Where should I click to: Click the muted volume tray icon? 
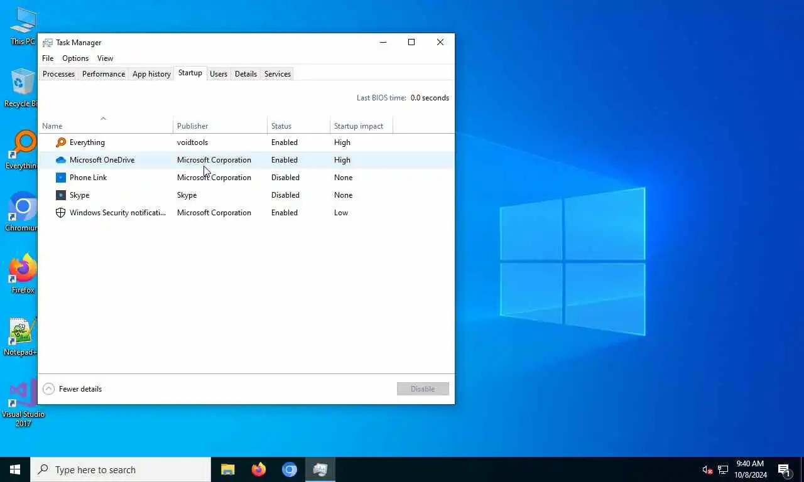707,470
